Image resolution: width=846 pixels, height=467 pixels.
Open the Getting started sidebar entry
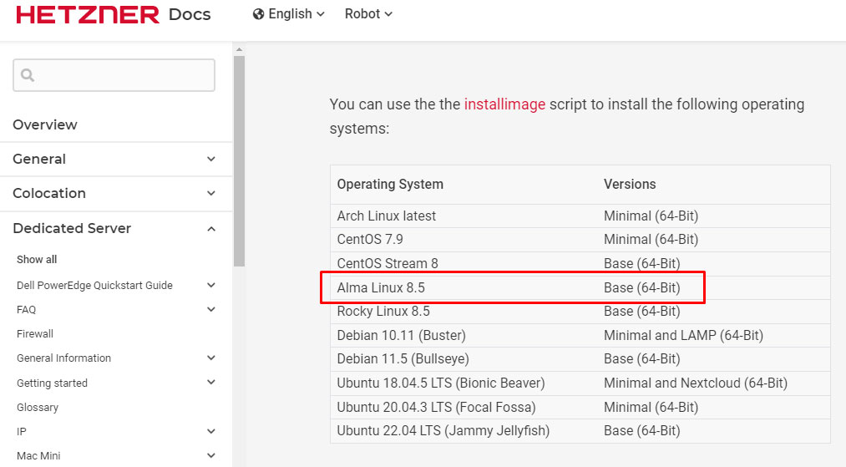click(52, 383)
